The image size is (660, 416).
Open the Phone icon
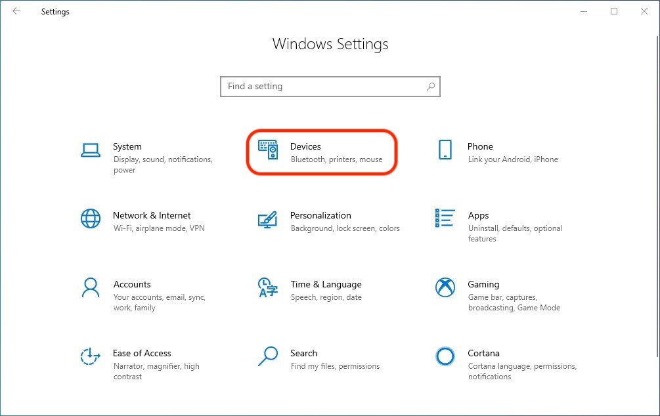(x=445, y=150)
